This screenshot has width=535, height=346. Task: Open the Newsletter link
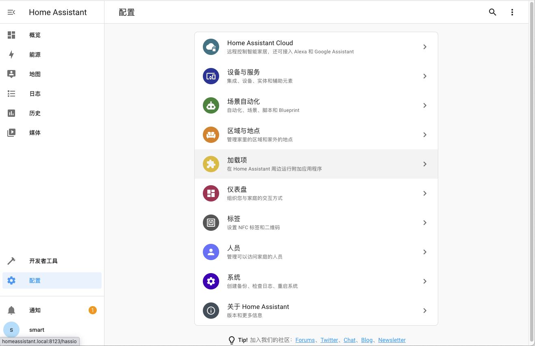pos(391,340)
